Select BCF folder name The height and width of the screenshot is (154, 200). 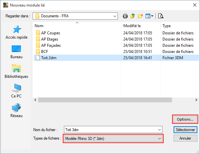point(44,52)
